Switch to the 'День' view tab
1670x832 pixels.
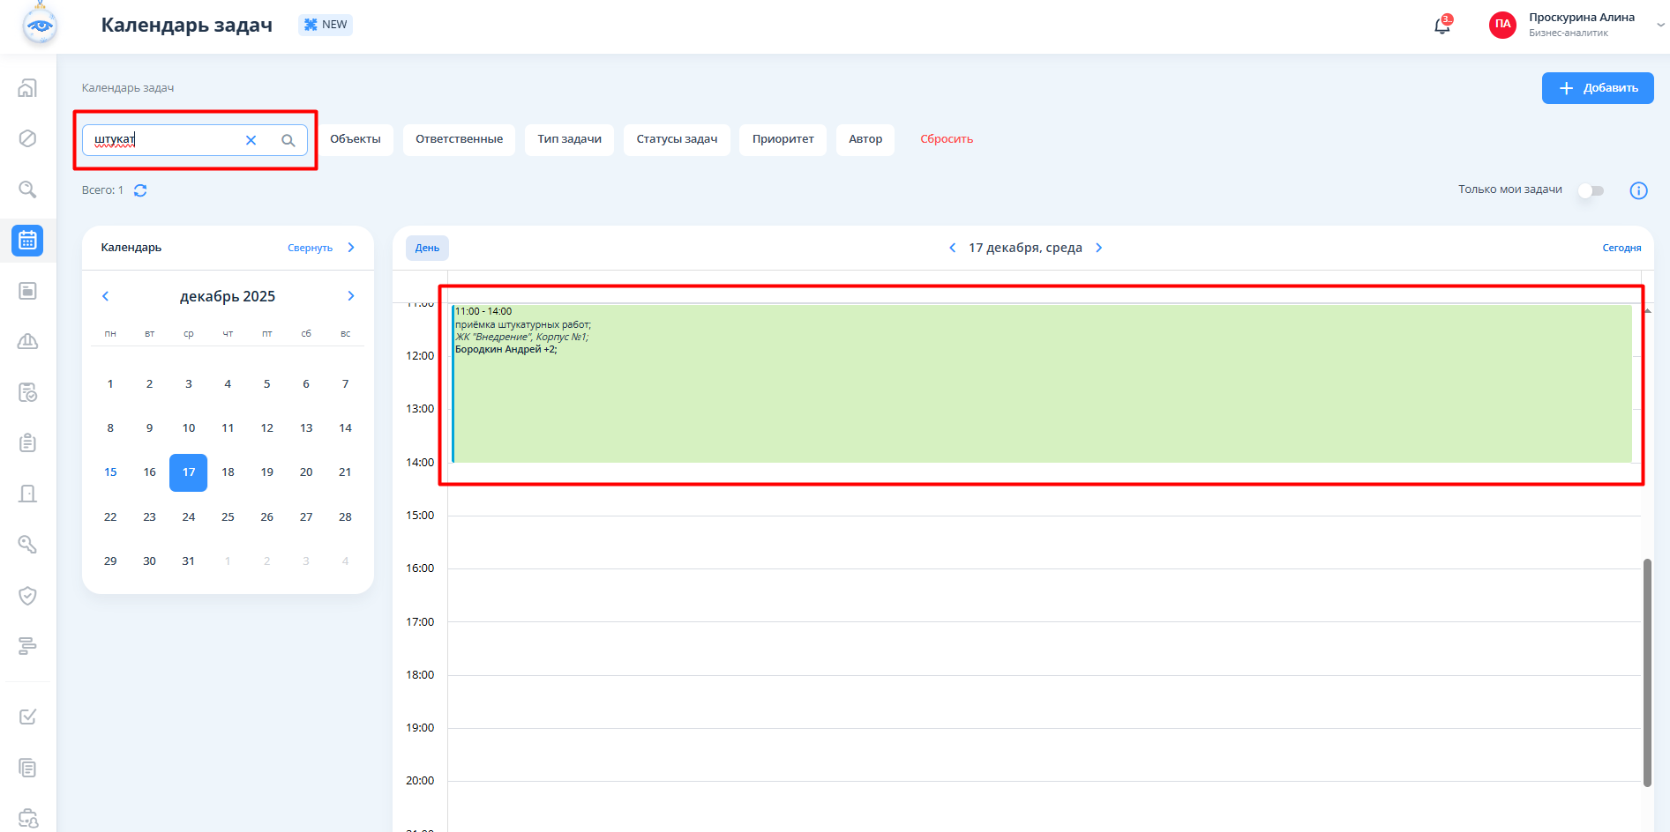click(x=427, y=249)
